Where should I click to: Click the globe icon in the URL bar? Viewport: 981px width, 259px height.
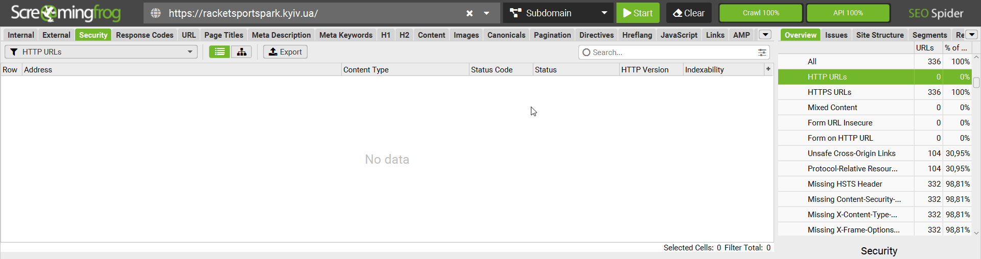point(156,13)
